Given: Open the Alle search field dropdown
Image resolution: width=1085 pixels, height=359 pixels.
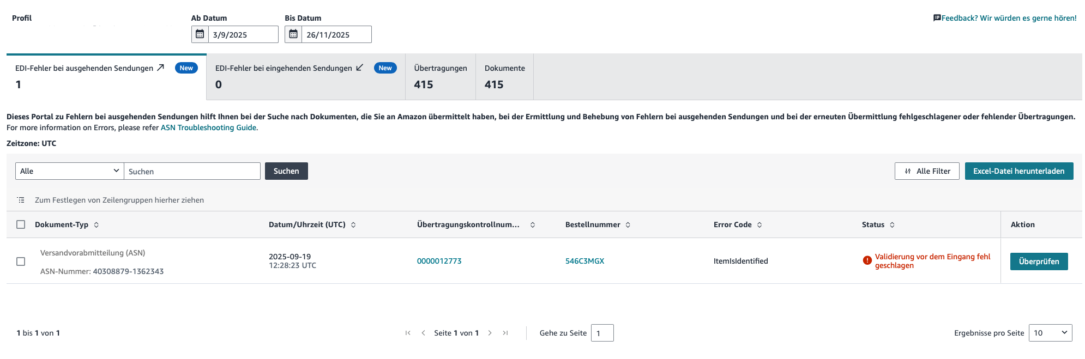Looking at the screenshot, I should point(69,171).
